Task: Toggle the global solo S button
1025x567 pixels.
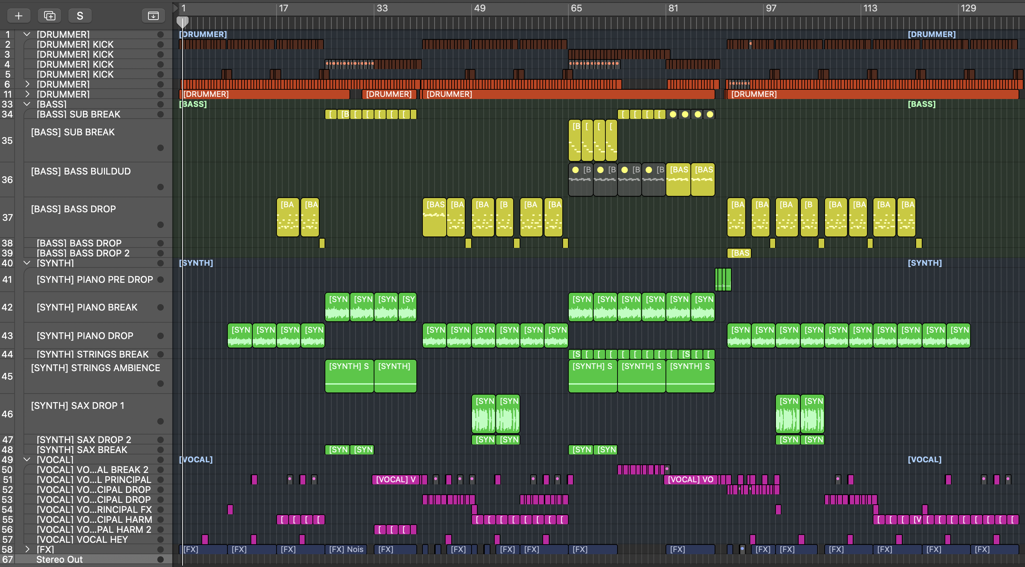Action: pyautogui.click(x=80, y=16)
